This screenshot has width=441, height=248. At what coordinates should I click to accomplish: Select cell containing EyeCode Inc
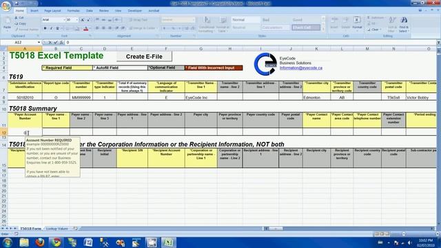click(201, 98)
